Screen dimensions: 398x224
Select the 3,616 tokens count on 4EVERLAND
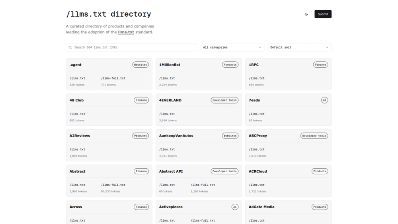[168, 121]
